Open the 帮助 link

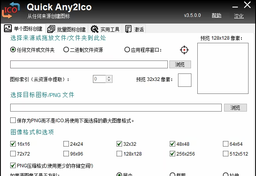tap(217, 15)
